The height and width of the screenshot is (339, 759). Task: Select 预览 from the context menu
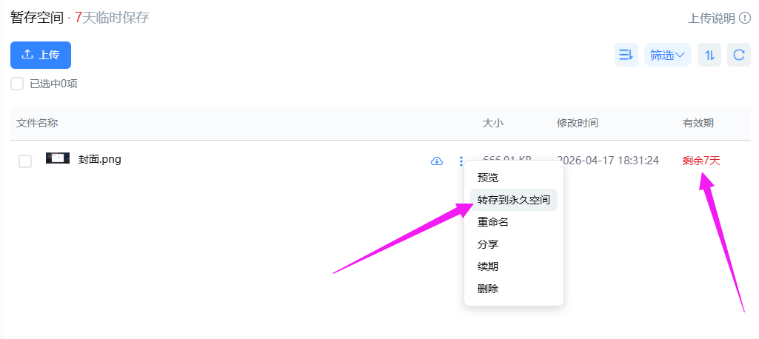pos(488,178)
